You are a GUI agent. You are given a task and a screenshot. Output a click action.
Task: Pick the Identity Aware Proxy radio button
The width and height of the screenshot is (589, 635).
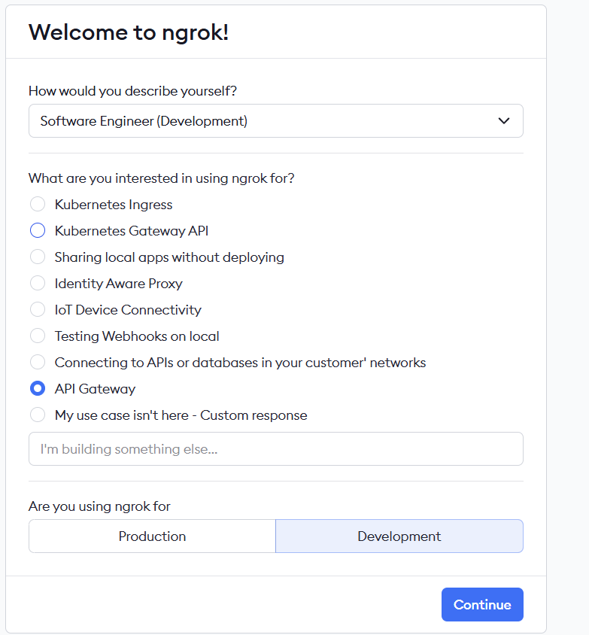pos(38,284)
